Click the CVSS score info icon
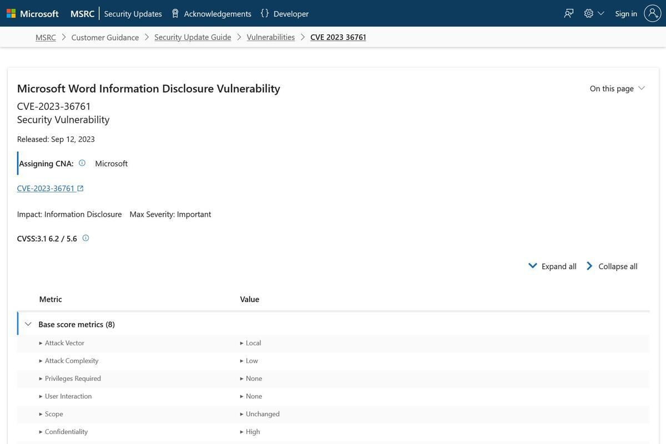This screenshot has height=444, width=666. [85, 238]
